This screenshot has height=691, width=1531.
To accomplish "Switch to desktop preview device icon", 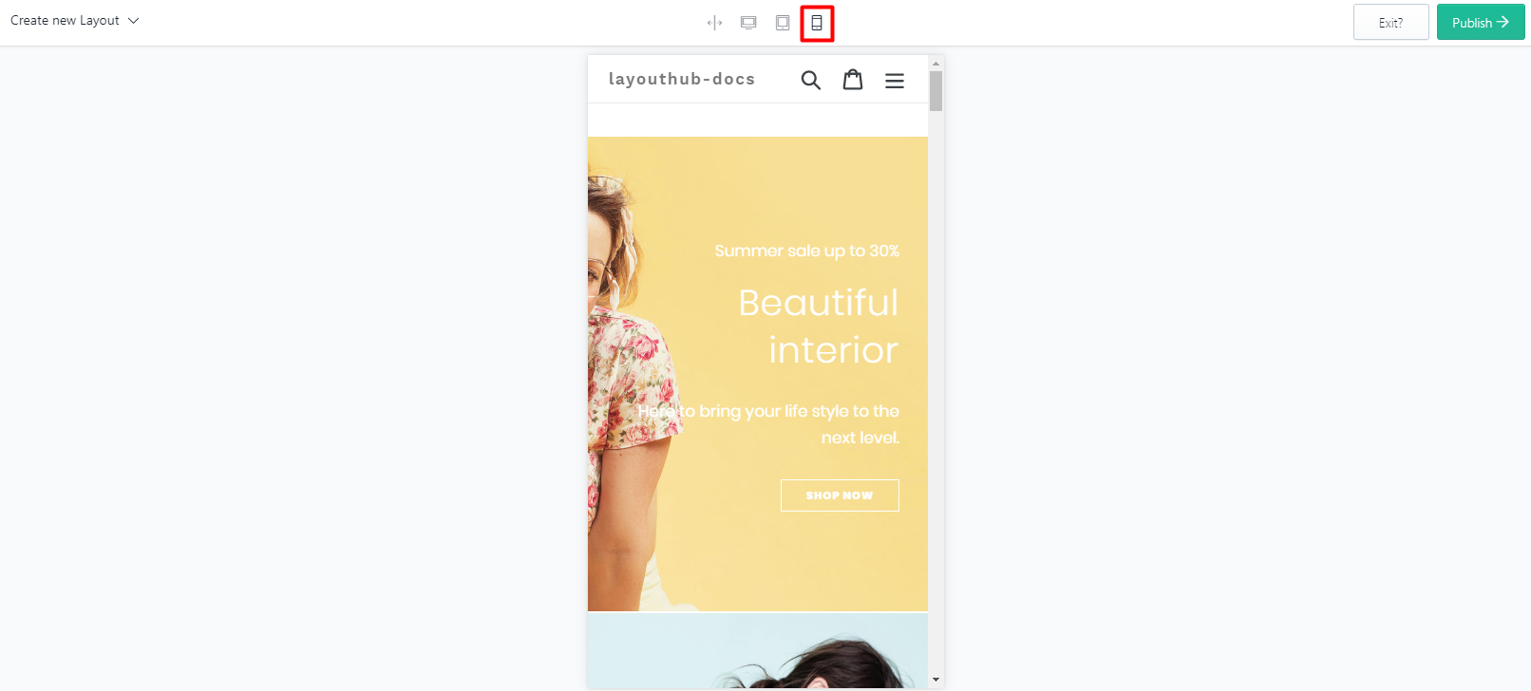I will [748, 23].
